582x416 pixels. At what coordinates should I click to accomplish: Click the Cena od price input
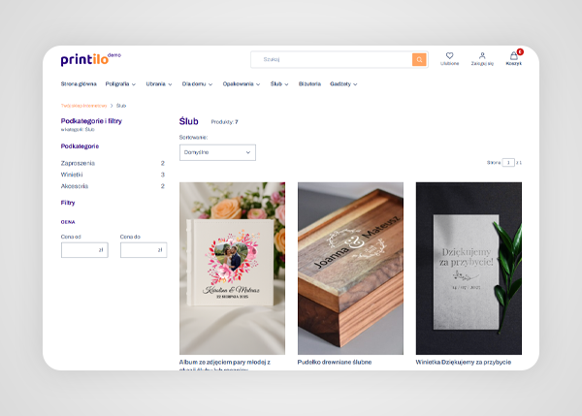pos(84,250)
